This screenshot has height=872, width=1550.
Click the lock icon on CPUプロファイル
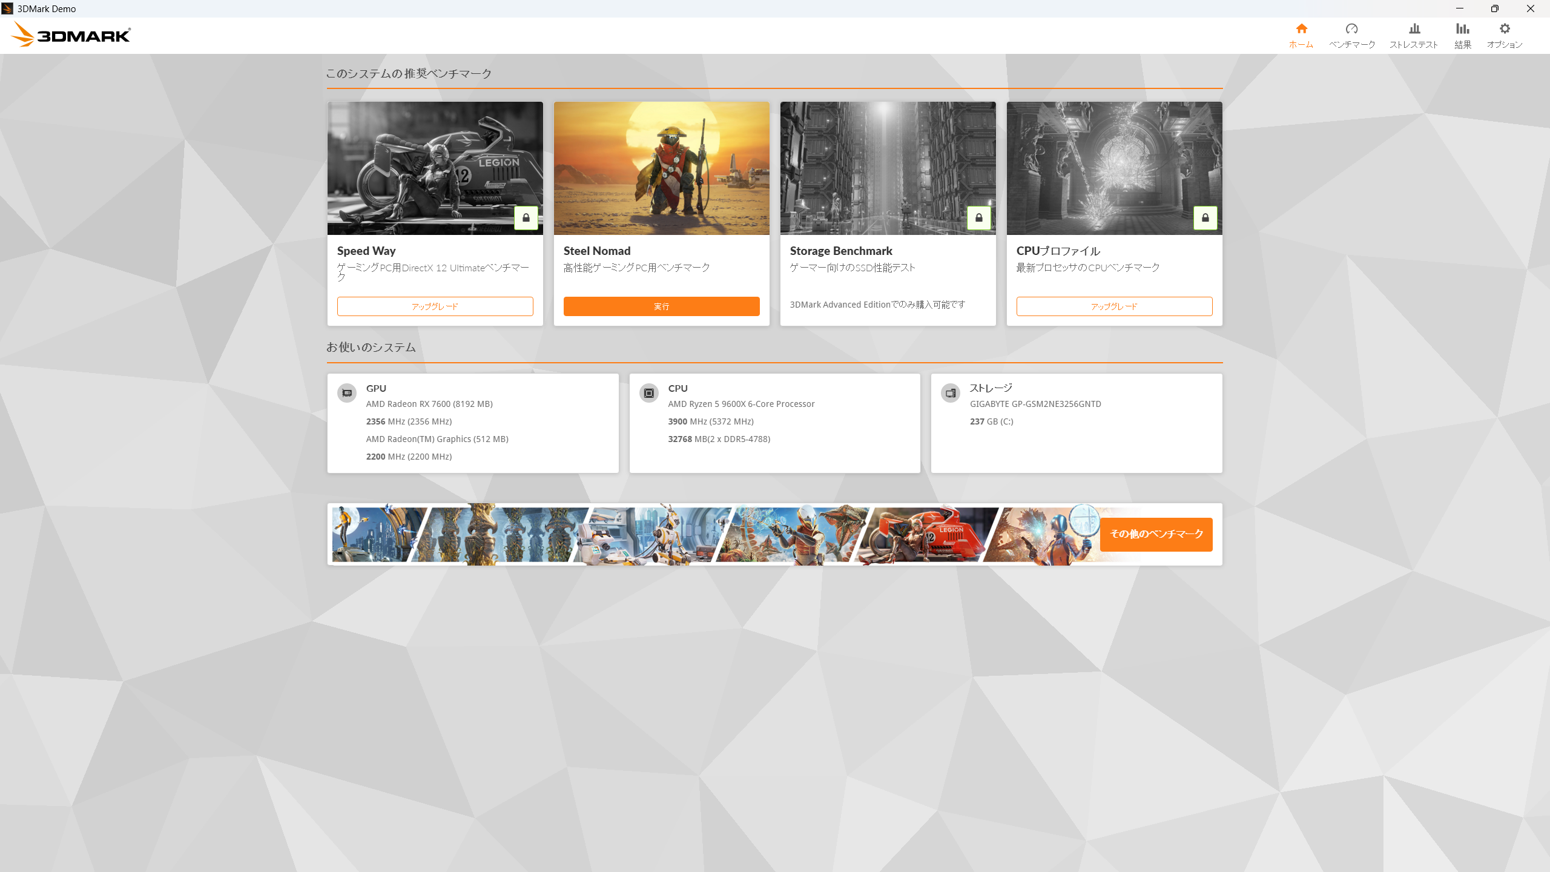click(1205, 218)
